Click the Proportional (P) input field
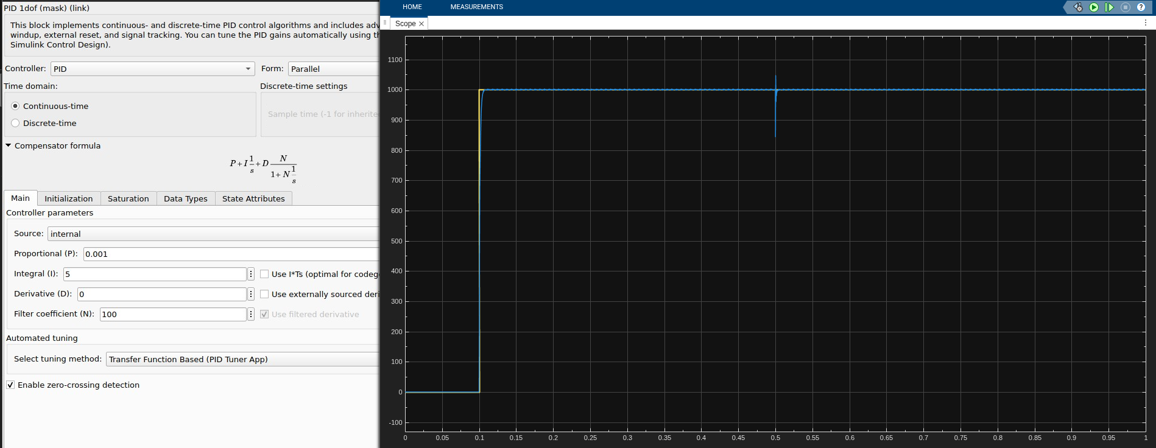 tap(231, 254)
